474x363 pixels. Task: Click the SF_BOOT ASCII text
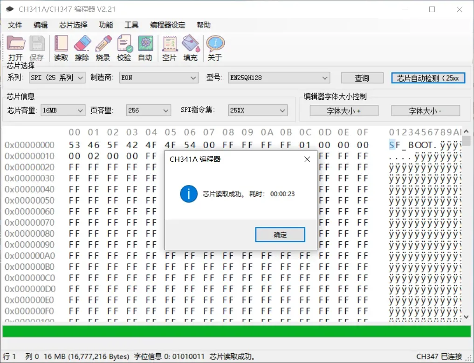pyautogui.click(x=411, y=145)
